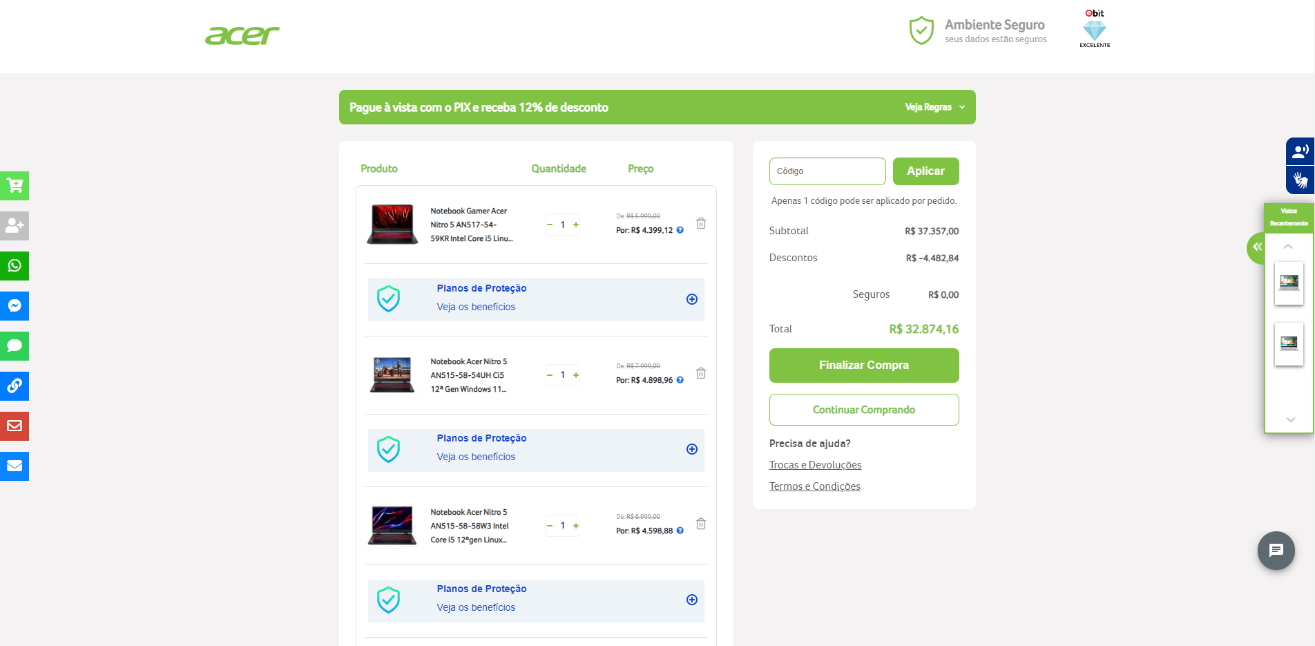The width and height of the screenshot is (1315, 646).
Task: Click the add user sidebar icon
Action: pos(15,225)
